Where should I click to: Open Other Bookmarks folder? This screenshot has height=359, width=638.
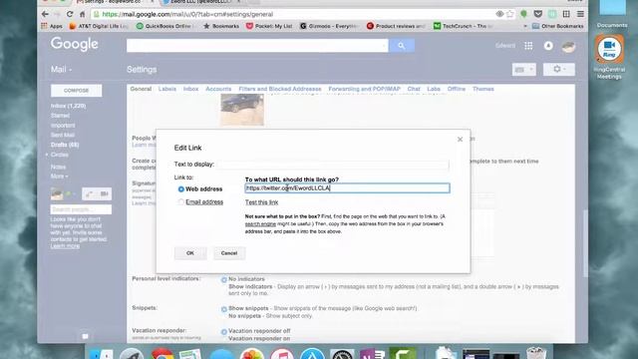pyautogui.click(x=558, y=26)
